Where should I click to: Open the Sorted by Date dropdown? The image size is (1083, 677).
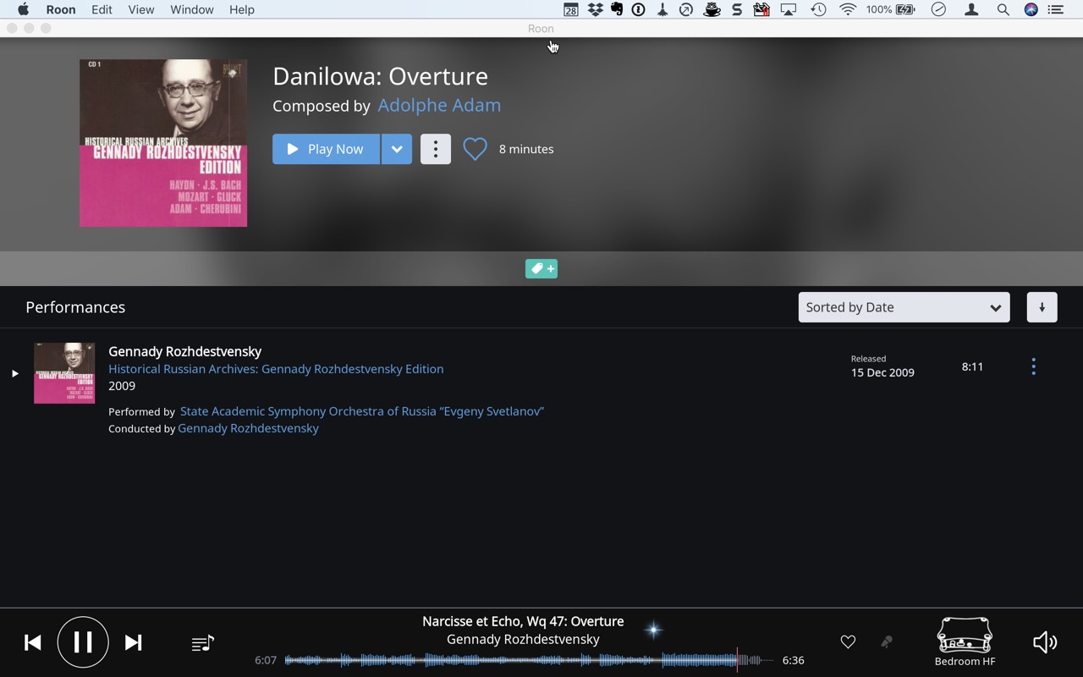coord(904,307)
